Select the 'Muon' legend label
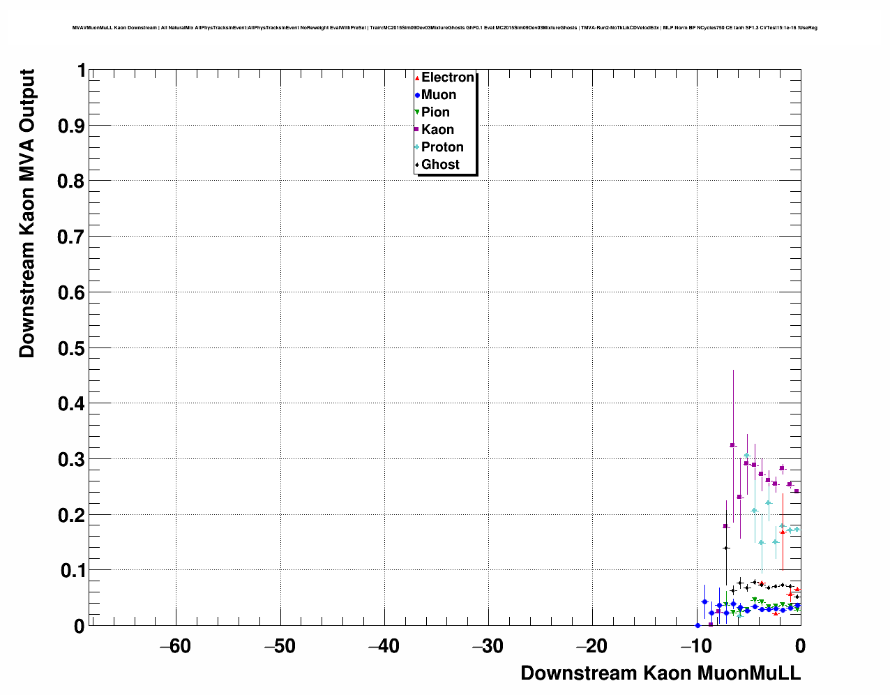The width and height of the screenshot is (890, 695). (x=439, y=95)
